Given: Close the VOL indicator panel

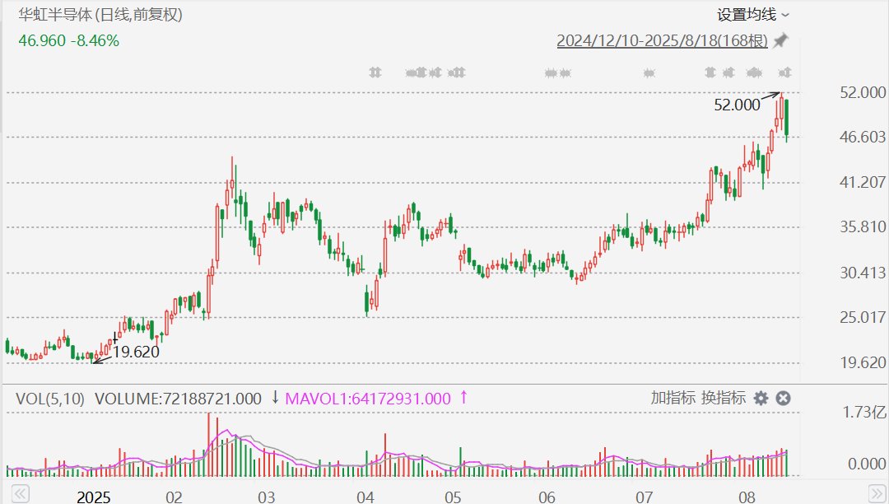Looking at the screenshot, I should pyautogui.click(x=783, y=399).
